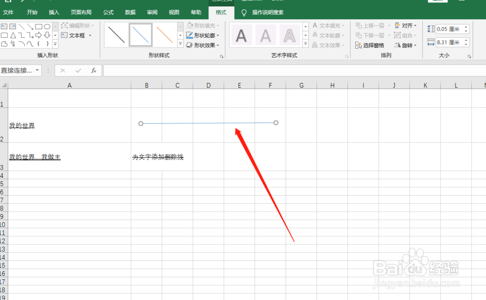Insert a 文本框 text box
Viewport: 486px width, 300px height.
77,35
